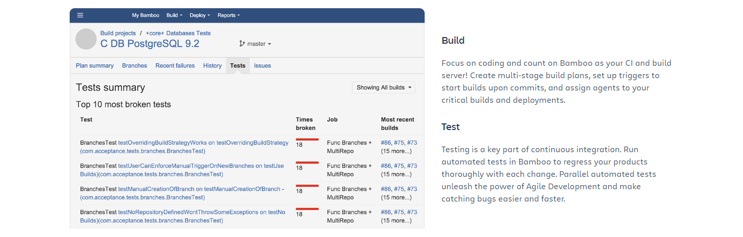
Task: Switch to the Plan summary tab
Action: click(94, 66)
